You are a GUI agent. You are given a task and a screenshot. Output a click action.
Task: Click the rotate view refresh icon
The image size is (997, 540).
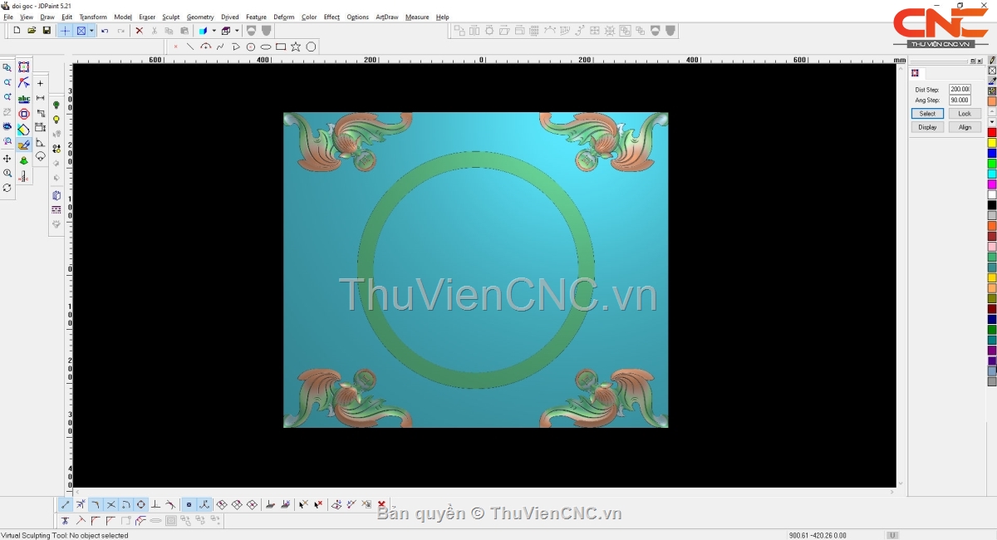[x=7, y=189]
